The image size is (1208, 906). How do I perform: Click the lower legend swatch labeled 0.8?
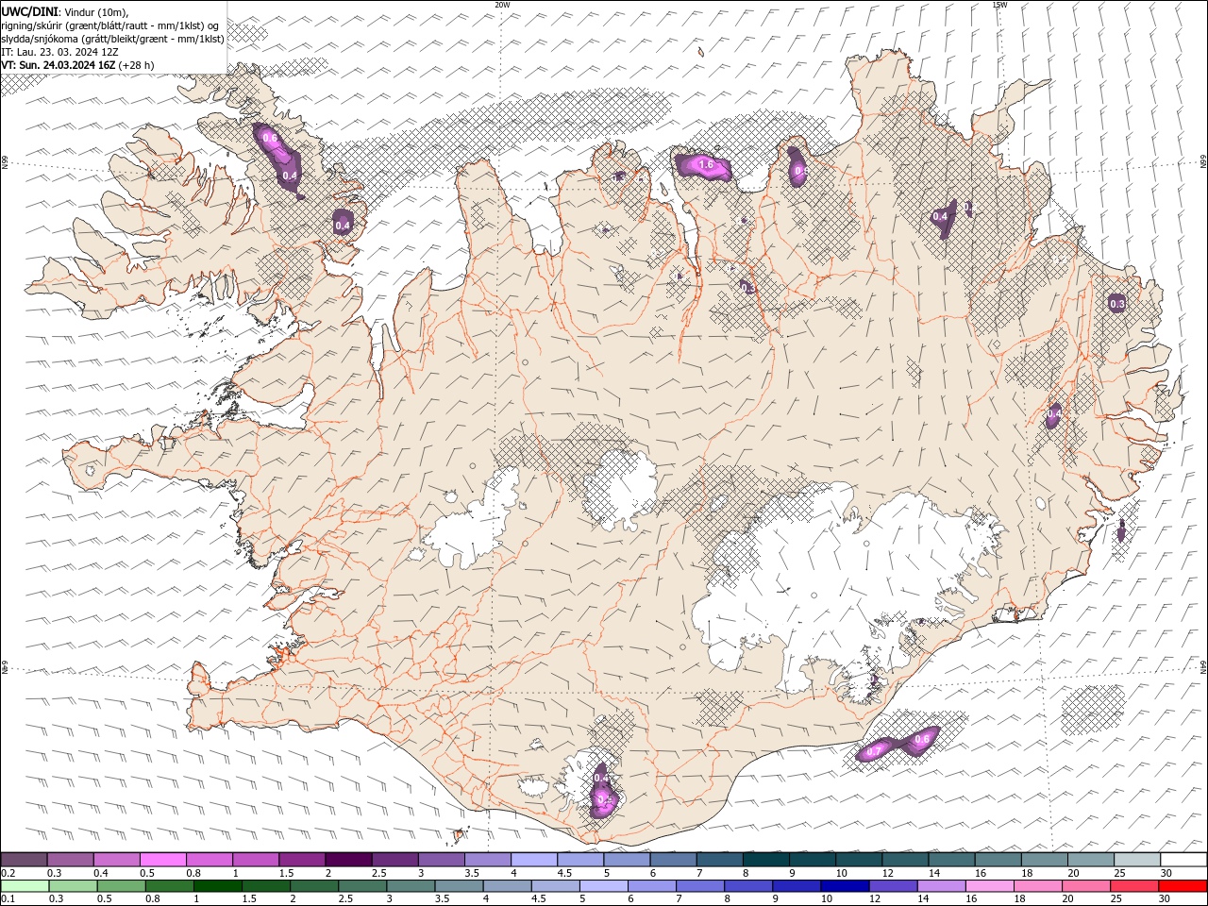pyautogui.click(x=170, y=886)
